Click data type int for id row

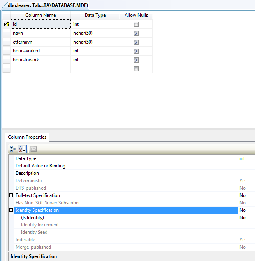(x=95, y=24)
